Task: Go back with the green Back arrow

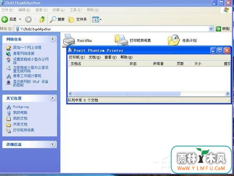Action: [5, 19]
